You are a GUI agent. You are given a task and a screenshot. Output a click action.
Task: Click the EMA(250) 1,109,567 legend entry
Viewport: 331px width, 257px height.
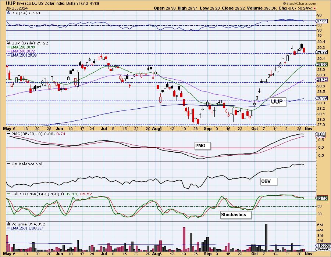25,228
